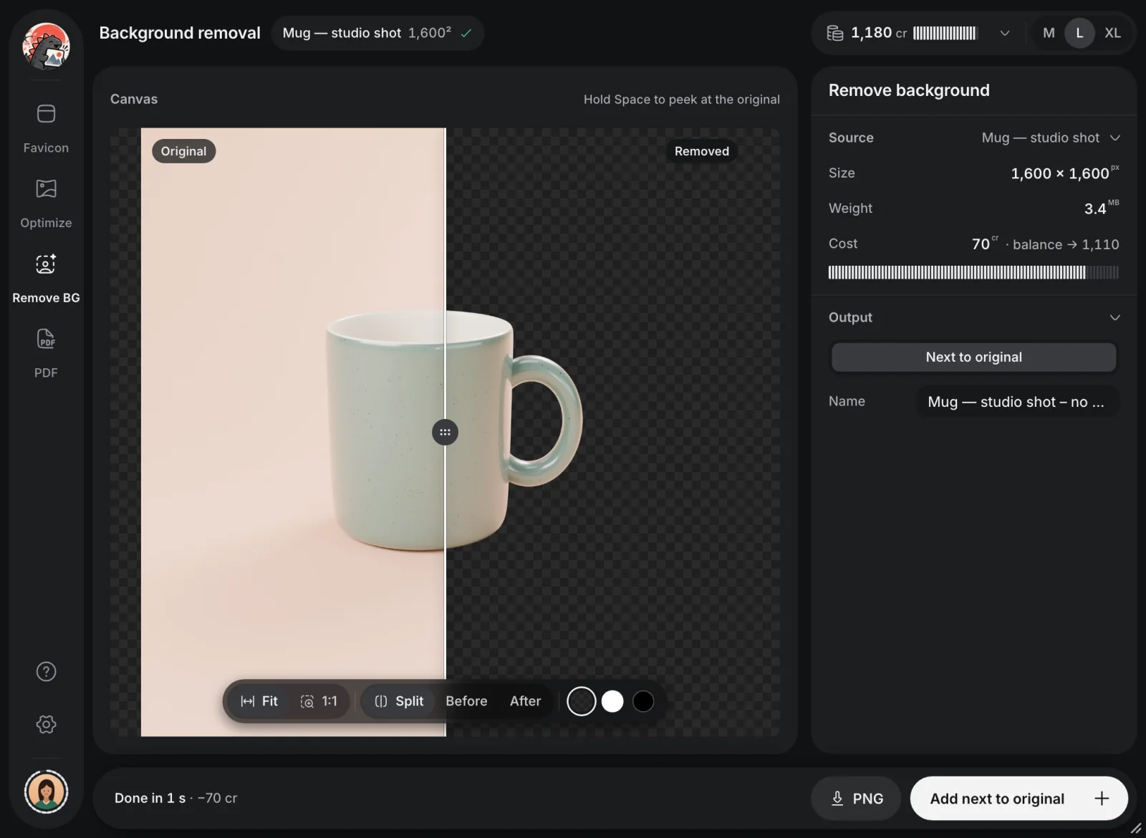
Task: Click the Mug — studio shot file chip
Action: tap(377, 33)
